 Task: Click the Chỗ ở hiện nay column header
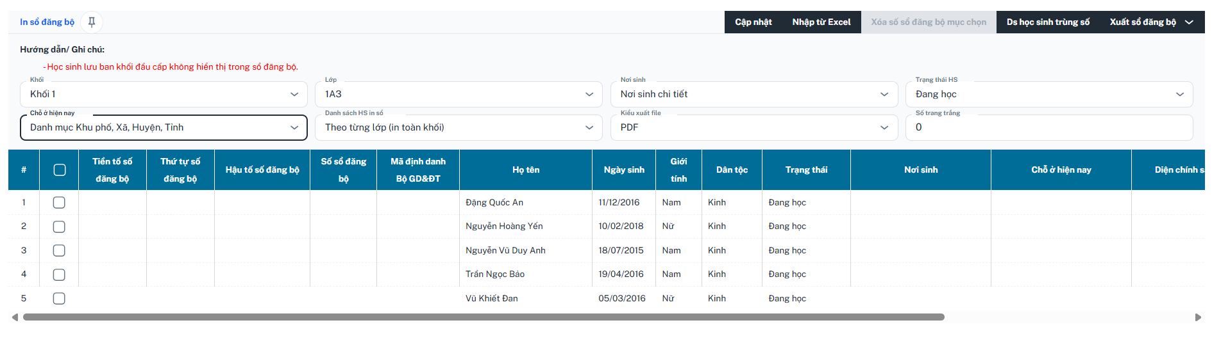(1061, 170)
